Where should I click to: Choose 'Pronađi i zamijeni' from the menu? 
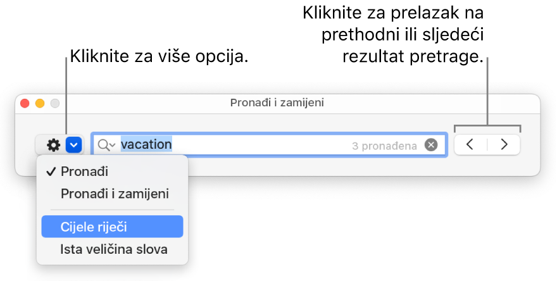coord(115,194)
